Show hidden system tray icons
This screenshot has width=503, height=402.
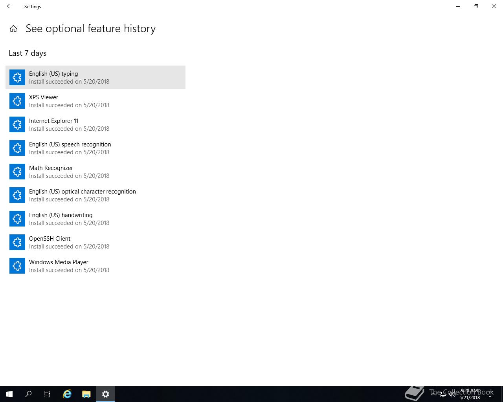[433, 394]
